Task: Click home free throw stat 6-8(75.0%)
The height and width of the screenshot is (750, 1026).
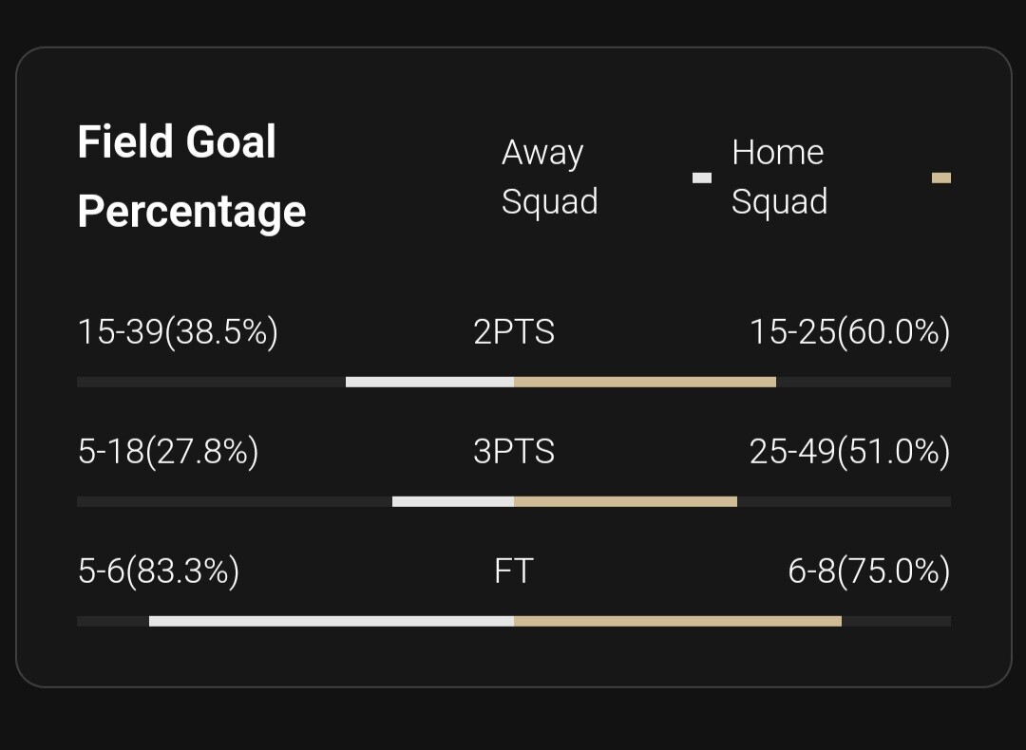Action: 868,572
